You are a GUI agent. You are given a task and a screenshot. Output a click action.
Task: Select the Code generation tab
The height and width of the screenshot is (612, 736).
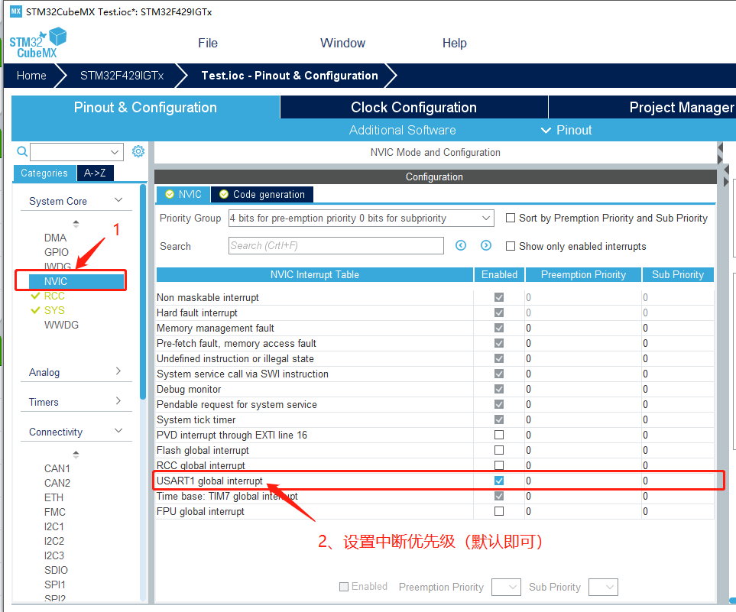262,194
